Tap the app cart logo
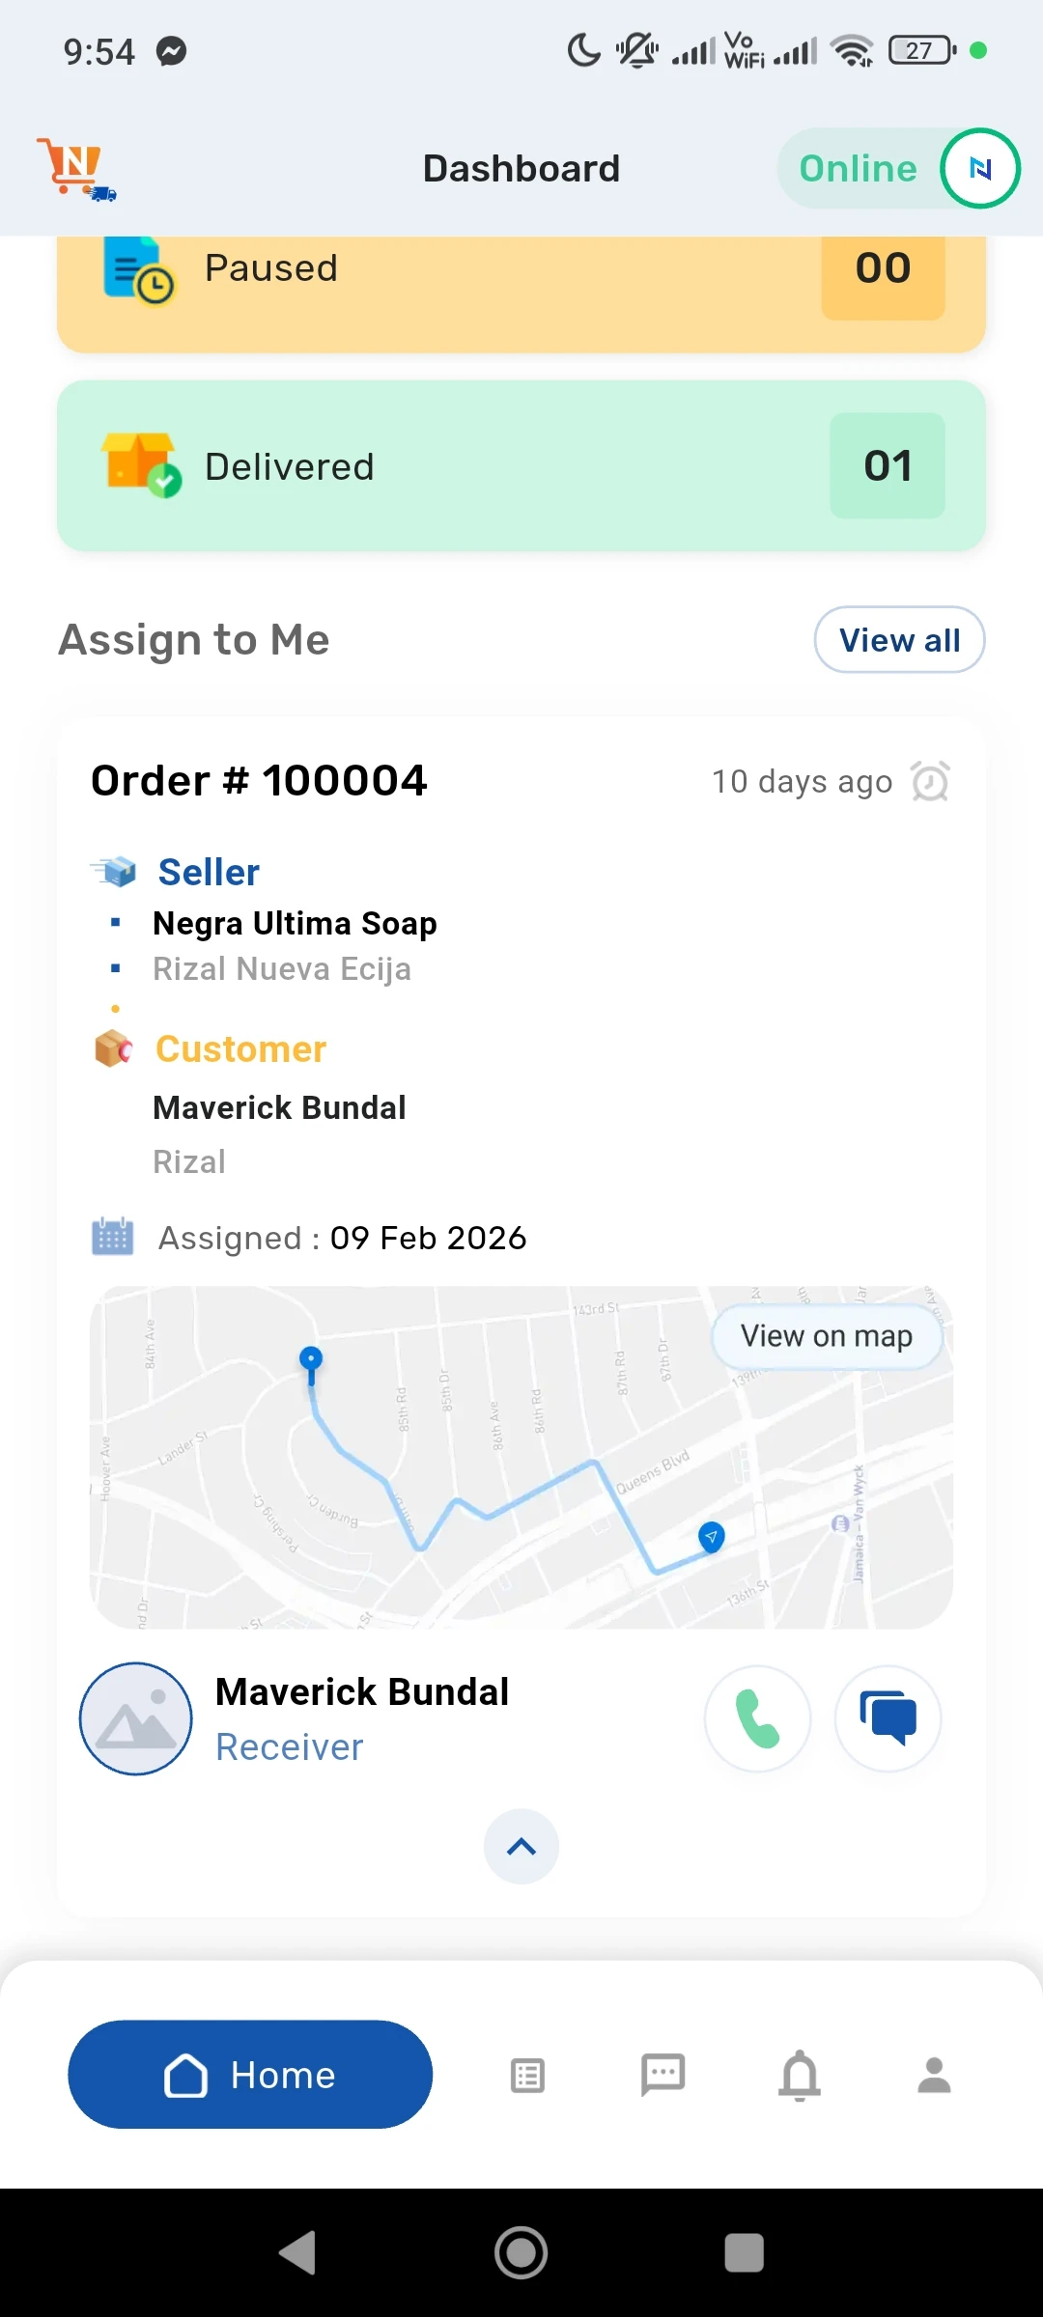Screen dimensions: 1043x2317 75,168
